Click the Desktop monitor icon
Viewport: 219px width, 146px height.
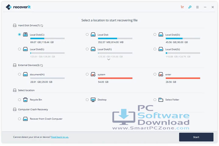(x=93, y=100)
